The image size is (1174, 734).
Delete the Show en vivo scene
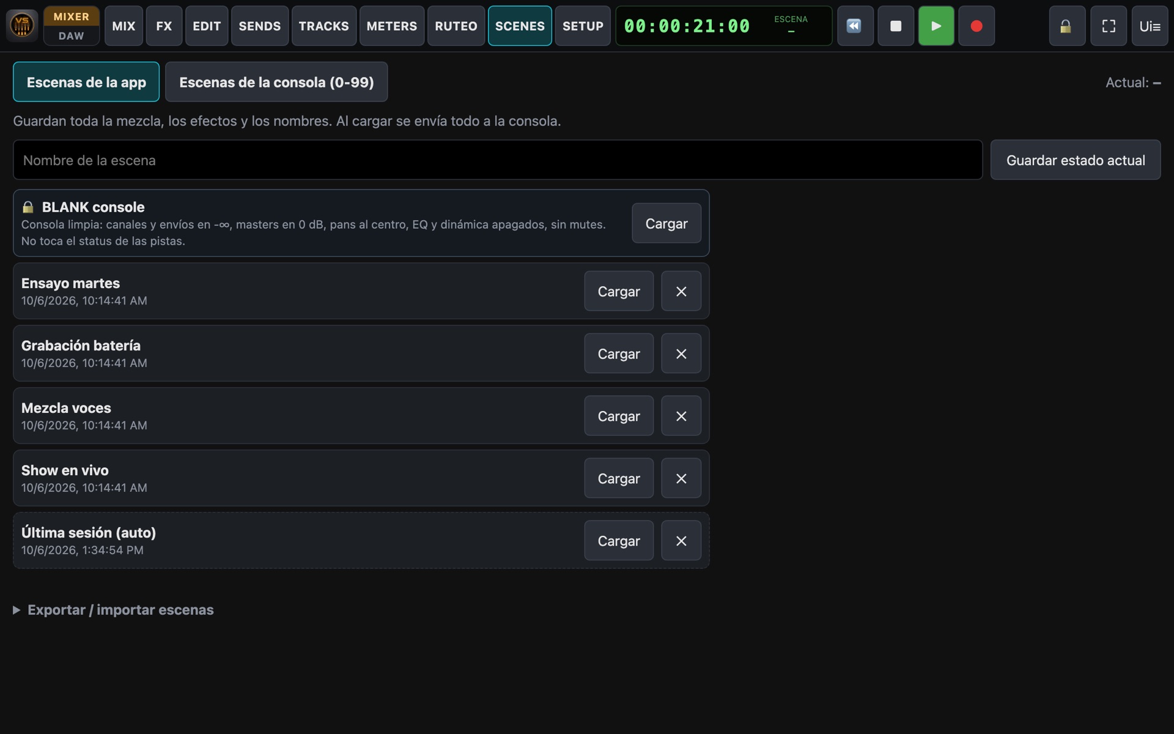click(x=681, y=478)
